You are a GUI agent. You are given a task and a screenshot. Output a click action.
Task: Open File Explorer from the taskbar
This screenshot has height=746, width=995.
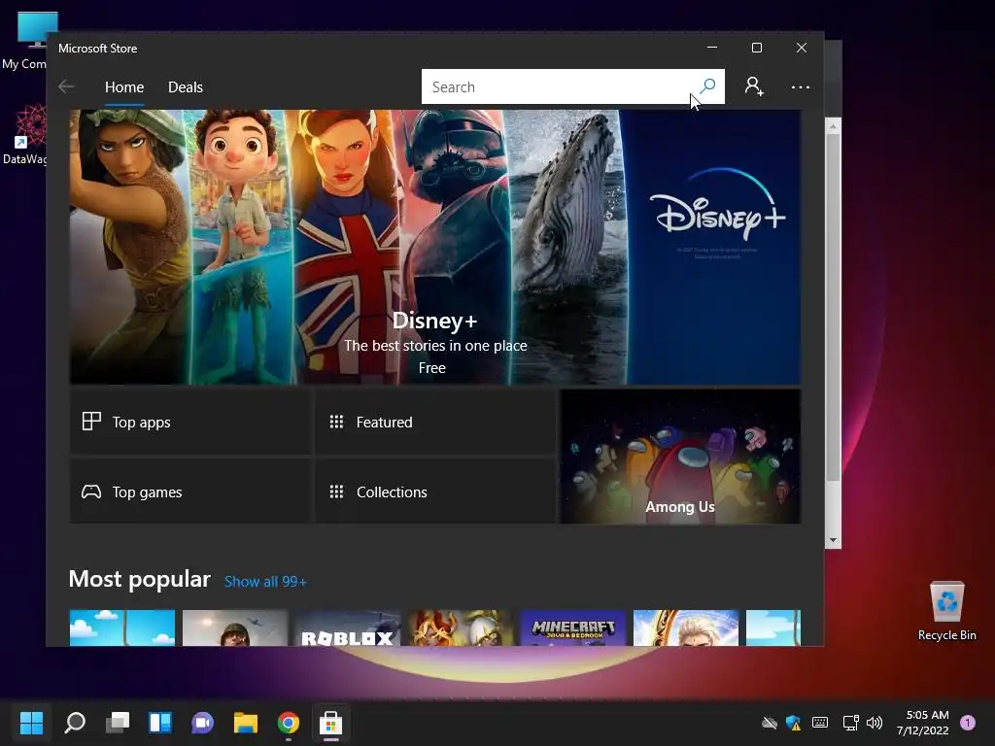[246, 722]
